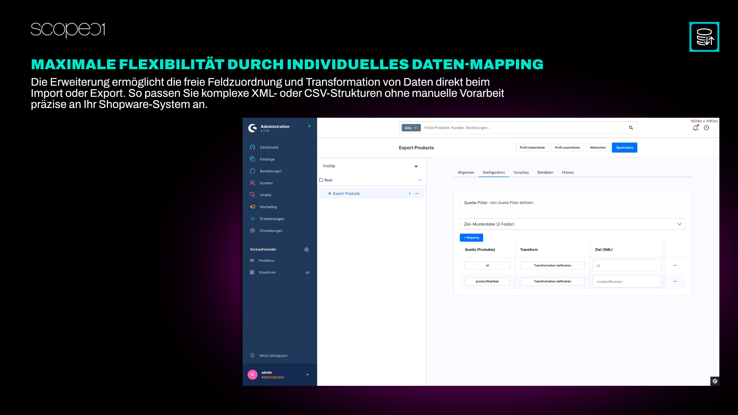Open the Alle search filter dropdown

click(x=411, y=128)
